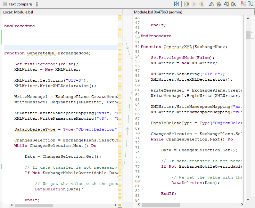
Task: Go to the previous difference
Action: [219, 4]
